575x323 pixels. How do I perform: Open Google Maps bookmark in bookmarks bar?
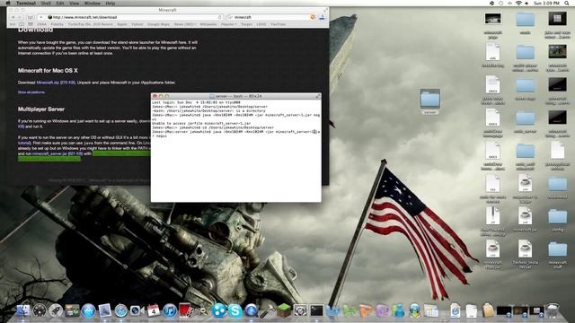pyautogui.click(x=158, y=24)
